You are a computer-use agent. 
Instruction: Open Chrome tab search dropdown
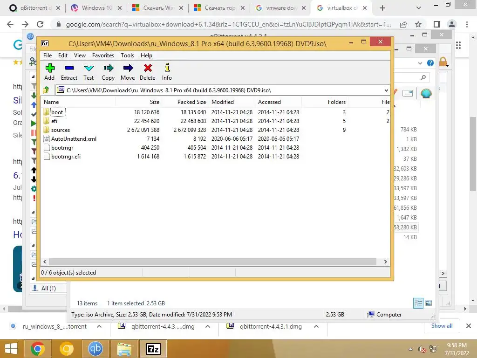click(419, 8)
